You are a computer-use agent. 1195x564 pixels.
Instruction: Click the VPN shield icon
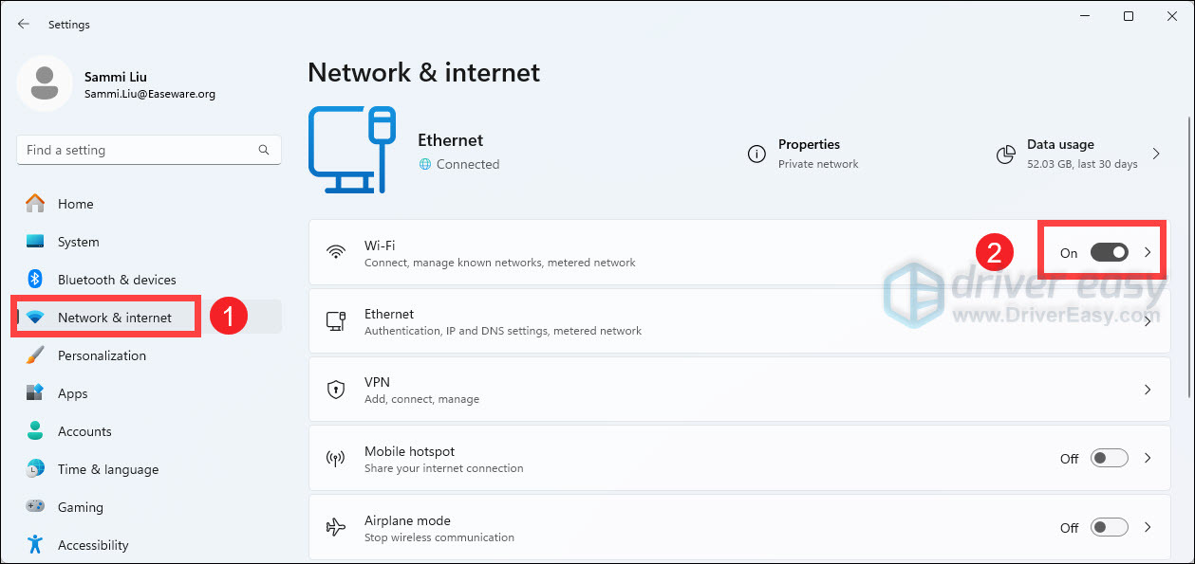tap(335, 390)
